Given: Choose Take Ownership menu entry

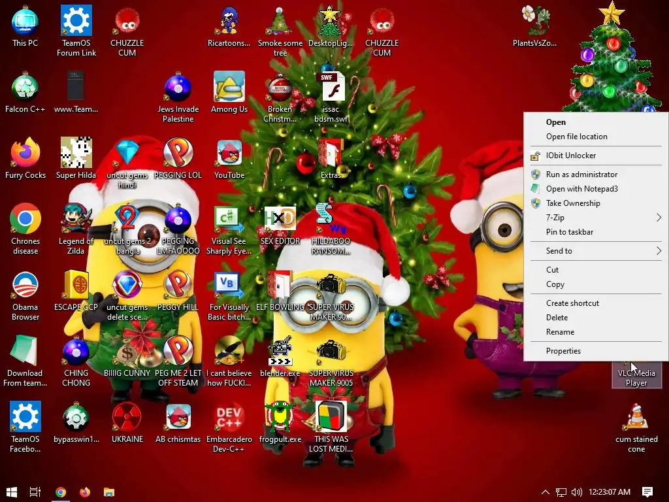Looking at the screenshot, I should click(596, 203).
